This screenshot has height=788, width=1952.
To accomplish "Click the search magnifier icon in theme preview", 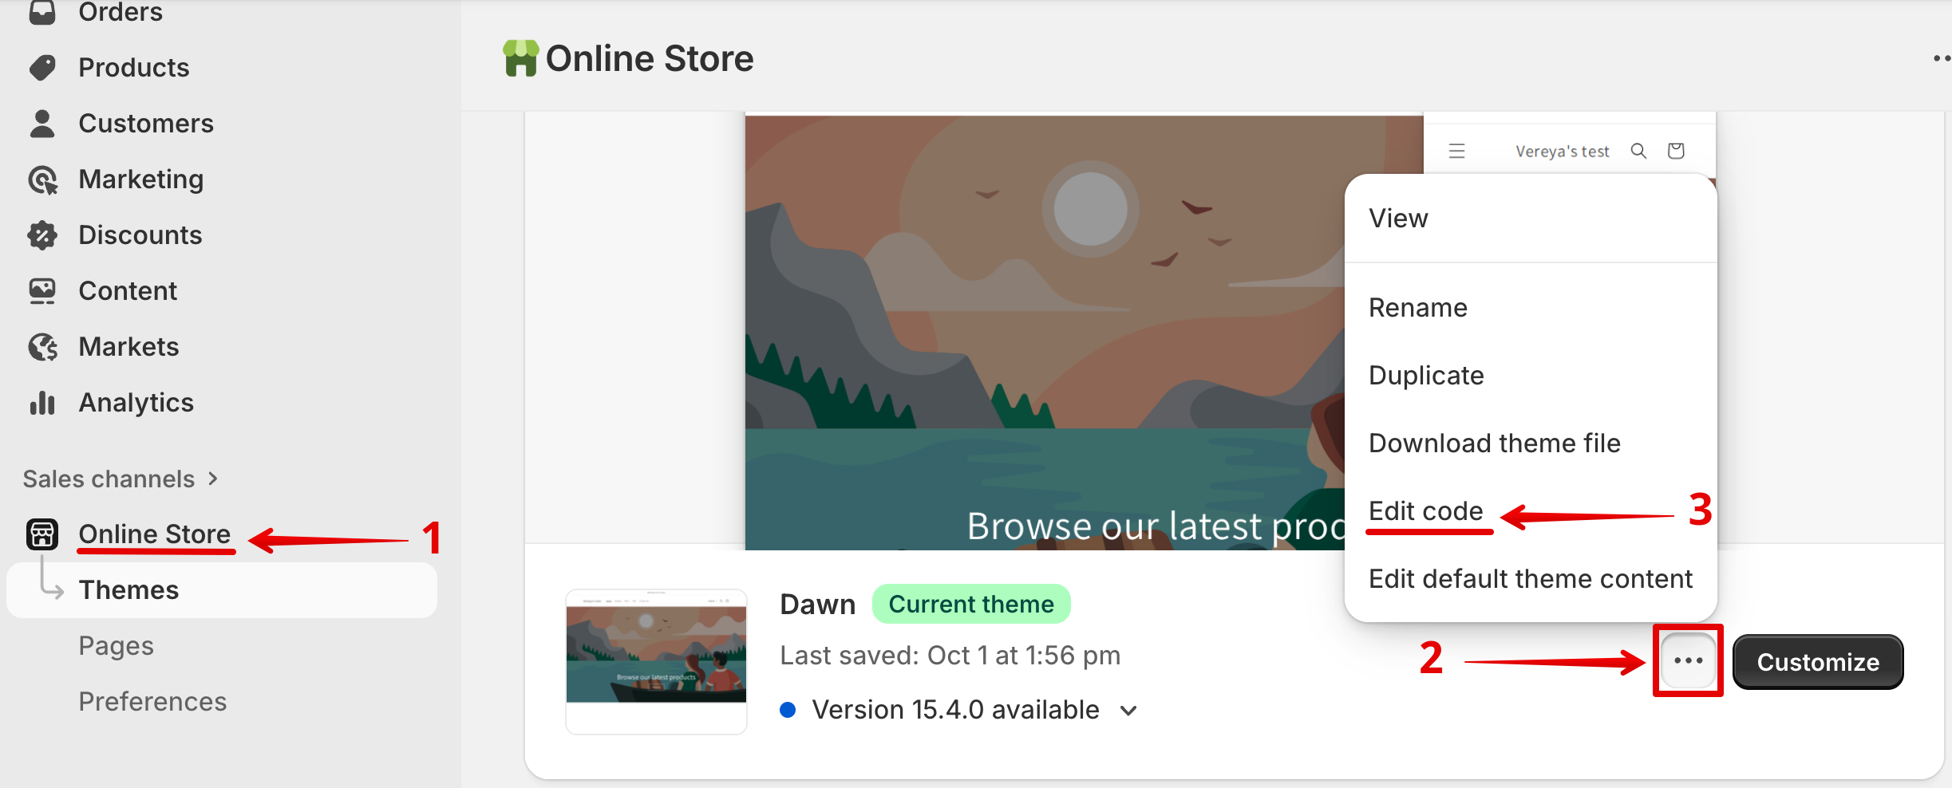I will coord(1638,151).
